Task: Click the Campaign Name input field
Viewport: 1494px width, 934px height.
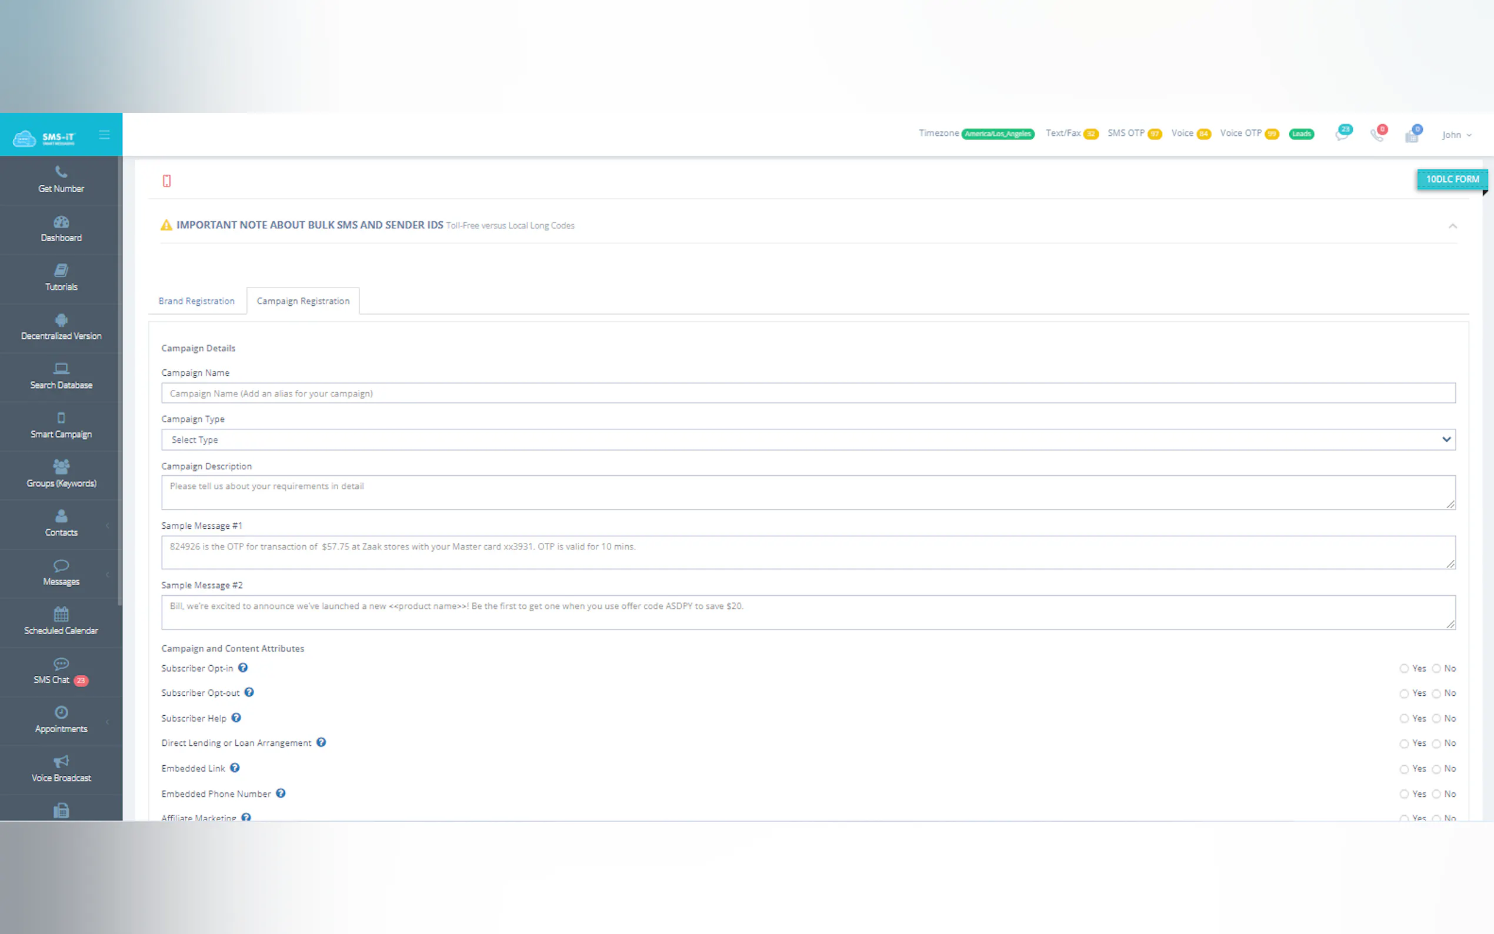Action: pyautogui.click(x=808, y=393)
